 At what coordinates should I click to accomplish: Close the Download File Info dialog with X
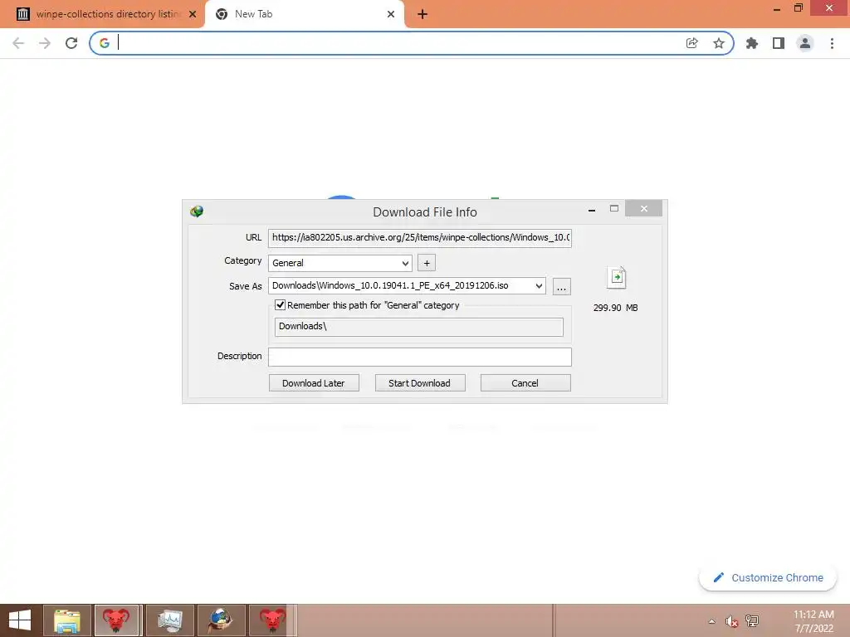click(643, 208)
